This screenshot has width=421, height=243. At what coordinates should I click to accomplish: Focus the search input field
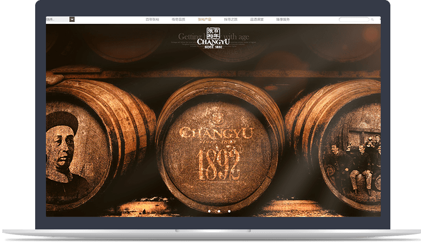[353, 20]
